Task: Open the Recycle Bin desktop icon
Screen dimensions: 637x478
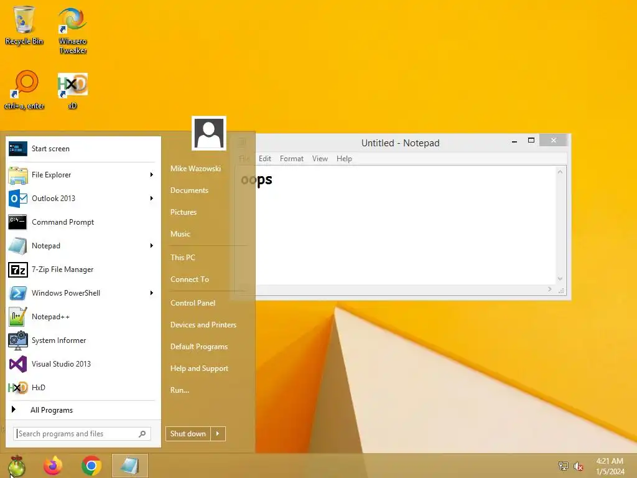Action: point(24,25)
